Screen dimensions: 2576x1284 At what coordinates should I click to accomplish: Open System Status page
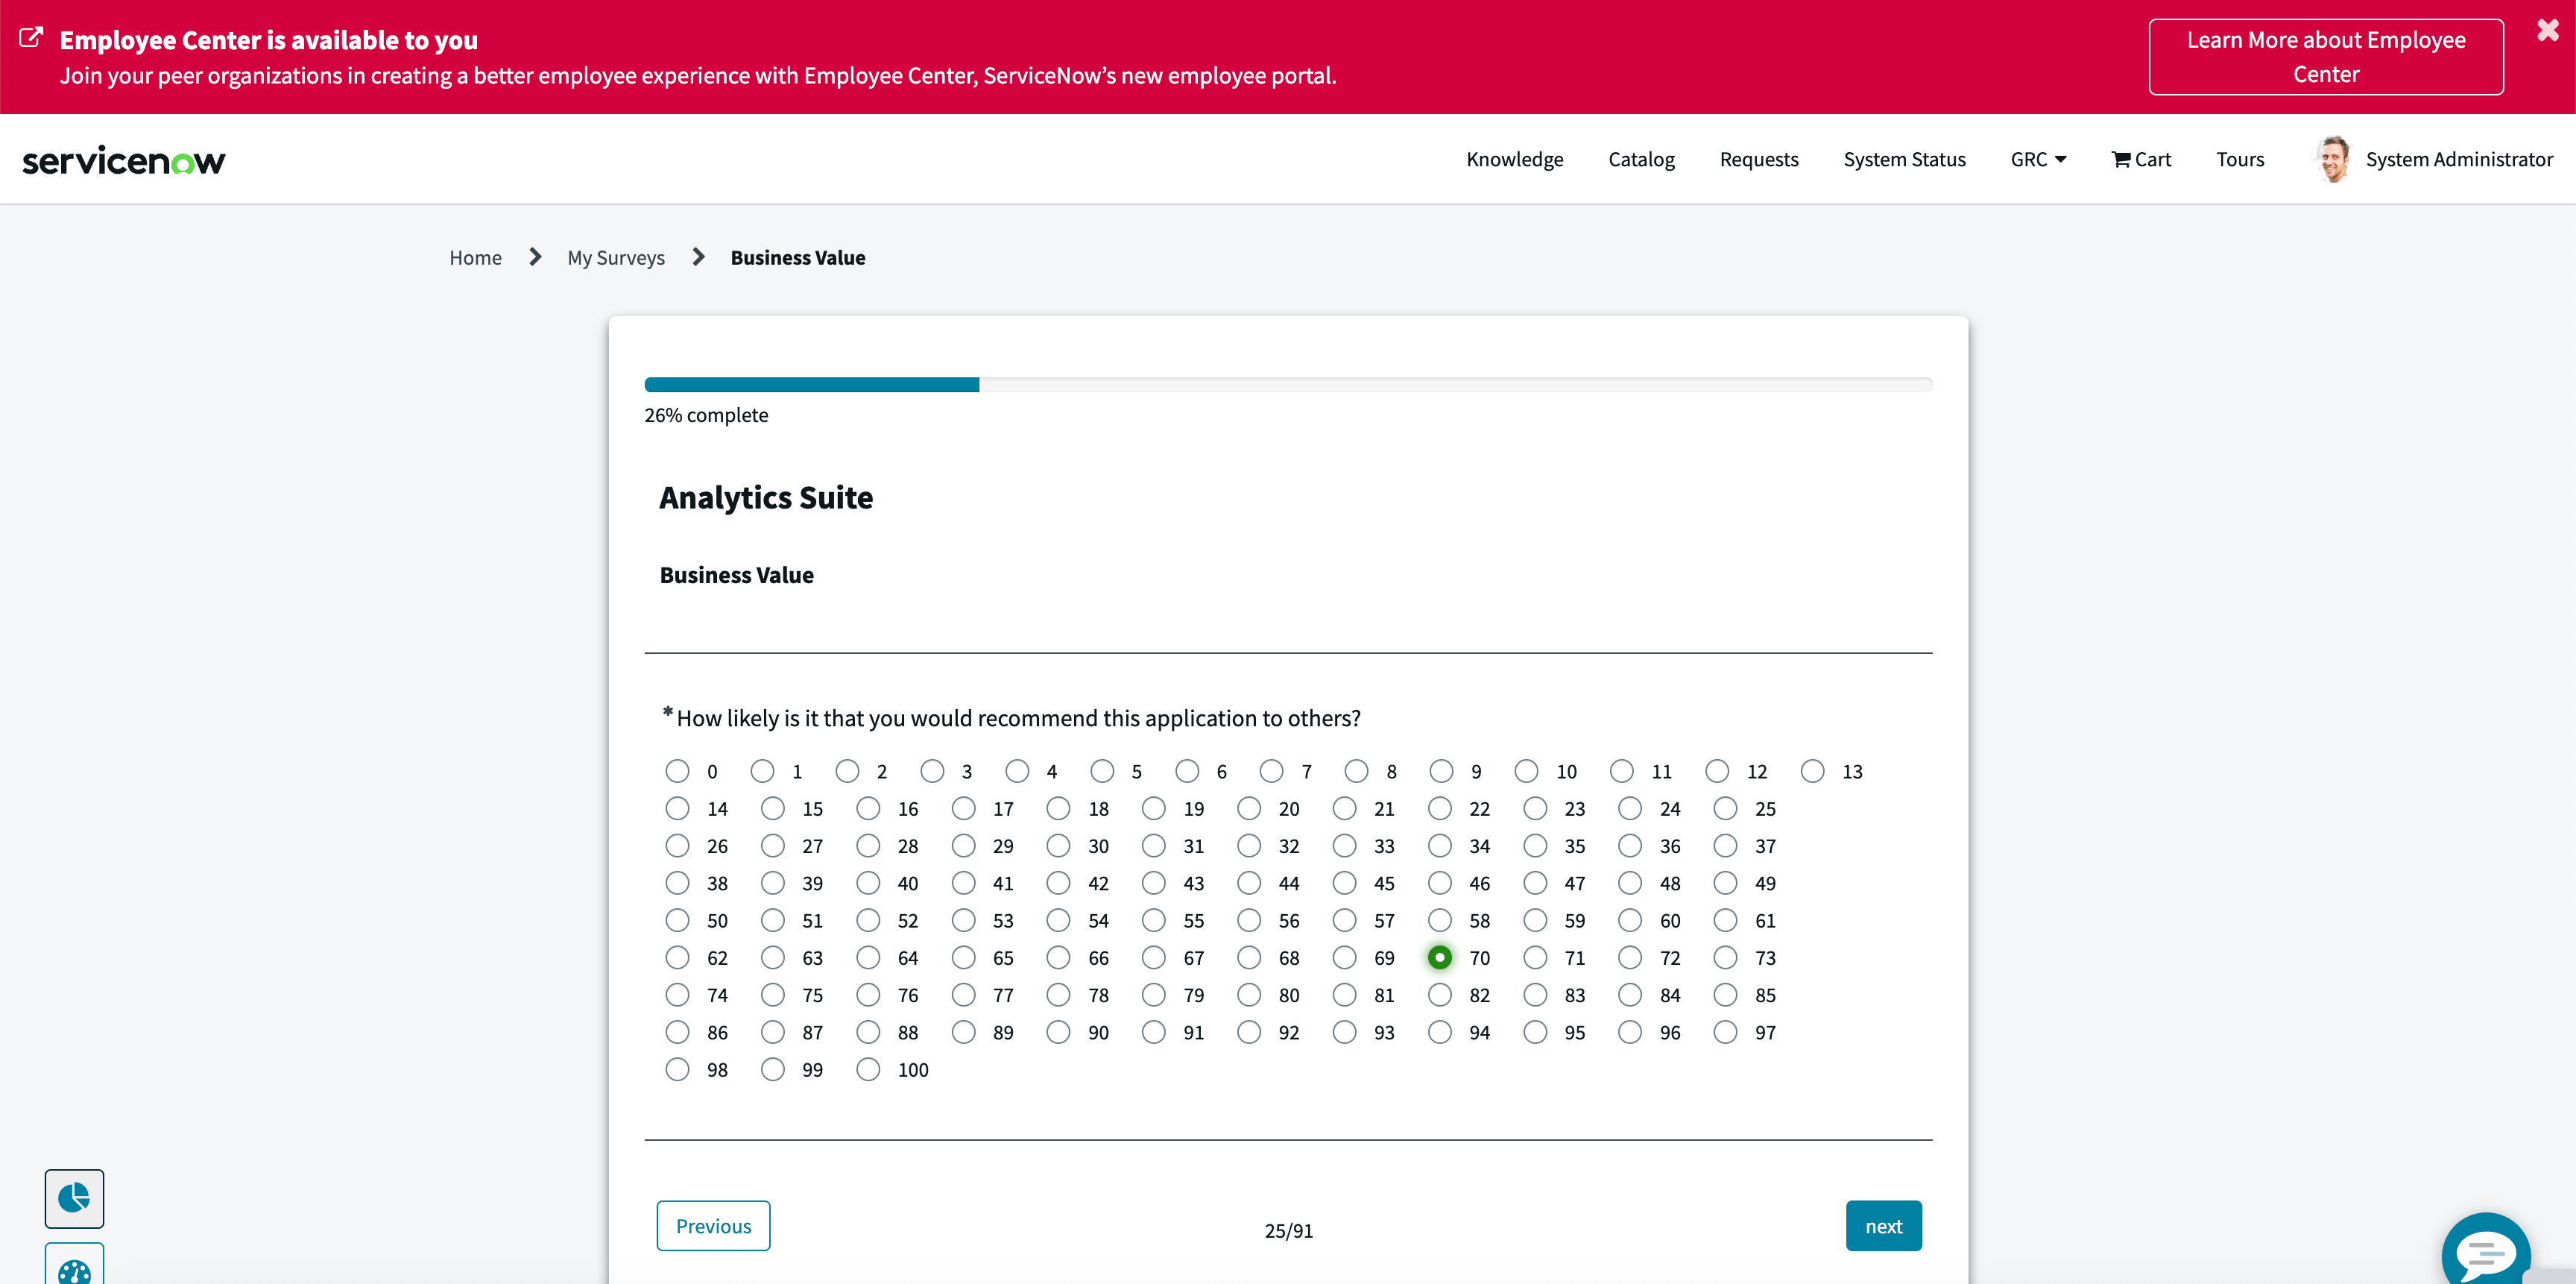[x=1904, y=159]
